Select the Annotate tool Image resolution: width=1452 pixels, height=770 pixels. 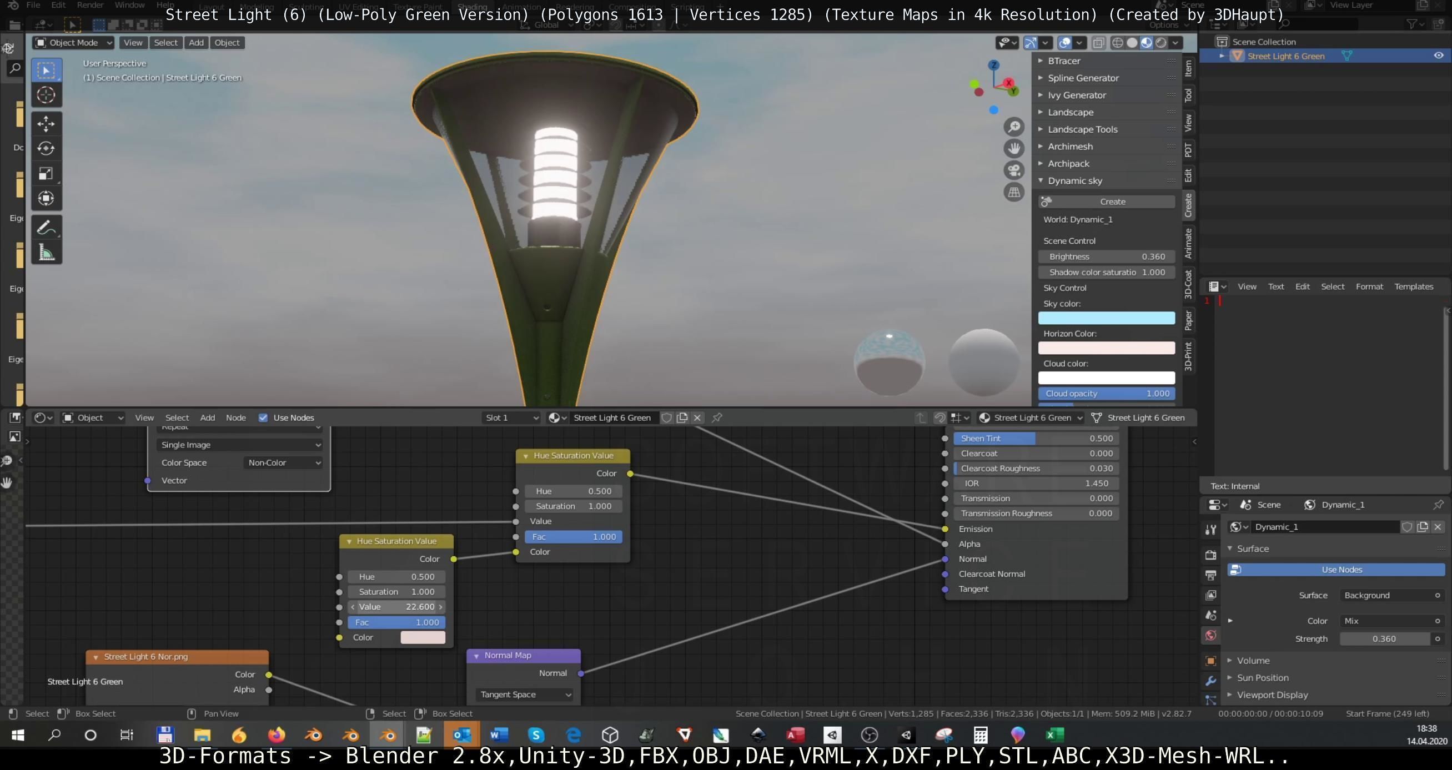[x=46, y=227]
